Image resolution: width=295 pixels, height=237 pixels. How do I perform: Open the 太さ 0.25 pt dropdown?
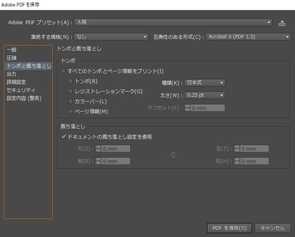point(205,95)
